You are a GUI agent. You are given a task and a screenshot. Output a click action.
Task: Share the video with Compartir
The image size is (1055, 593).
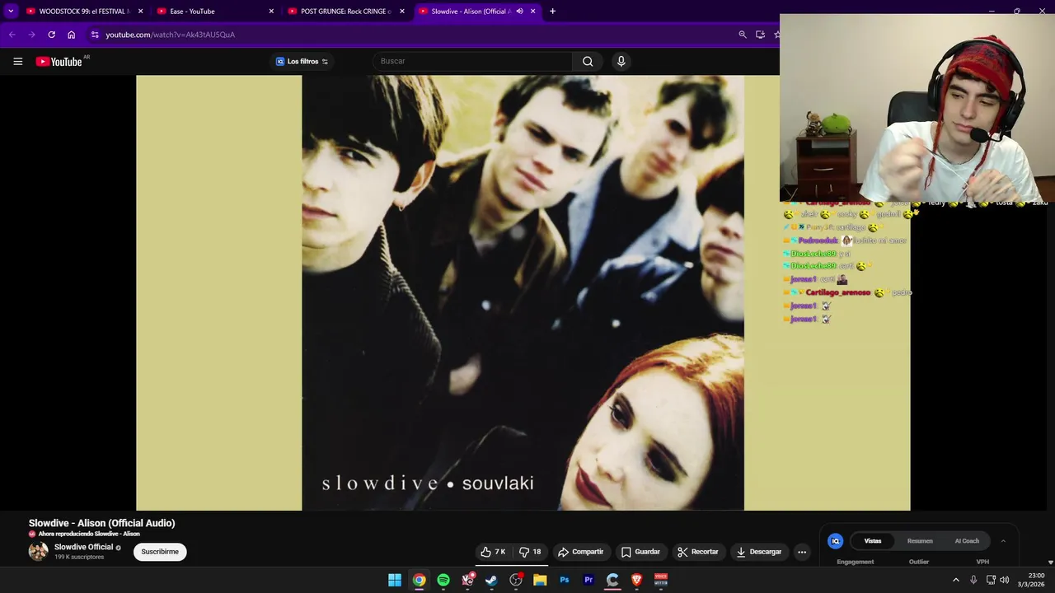click(x=580, y=552)
